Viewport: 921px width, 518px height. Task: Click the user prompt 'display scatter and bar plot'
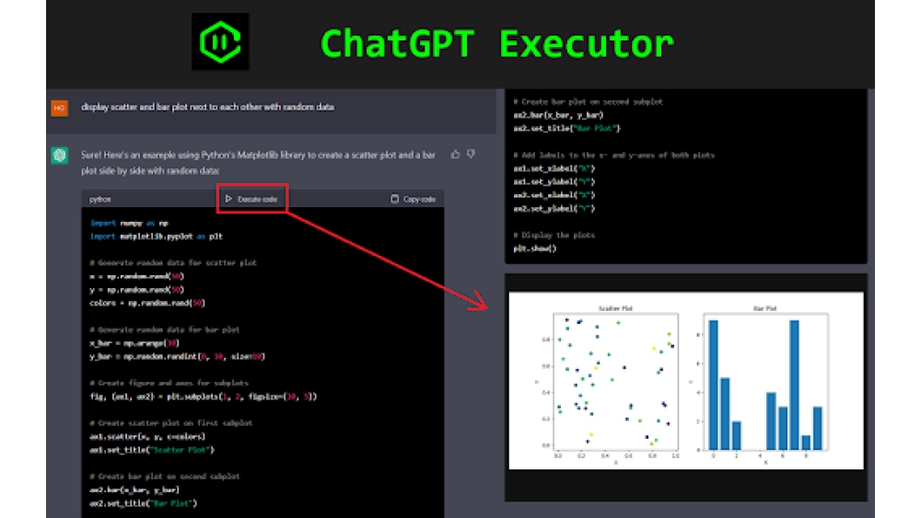click(x=207, y=107)
